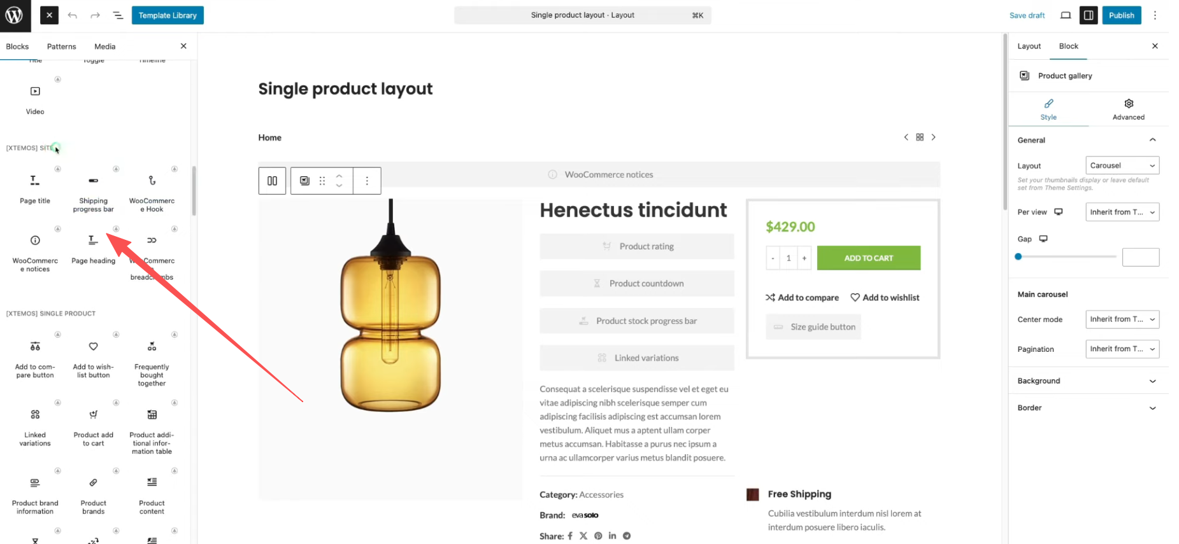Click the Save draft link

pos(1027,15)
